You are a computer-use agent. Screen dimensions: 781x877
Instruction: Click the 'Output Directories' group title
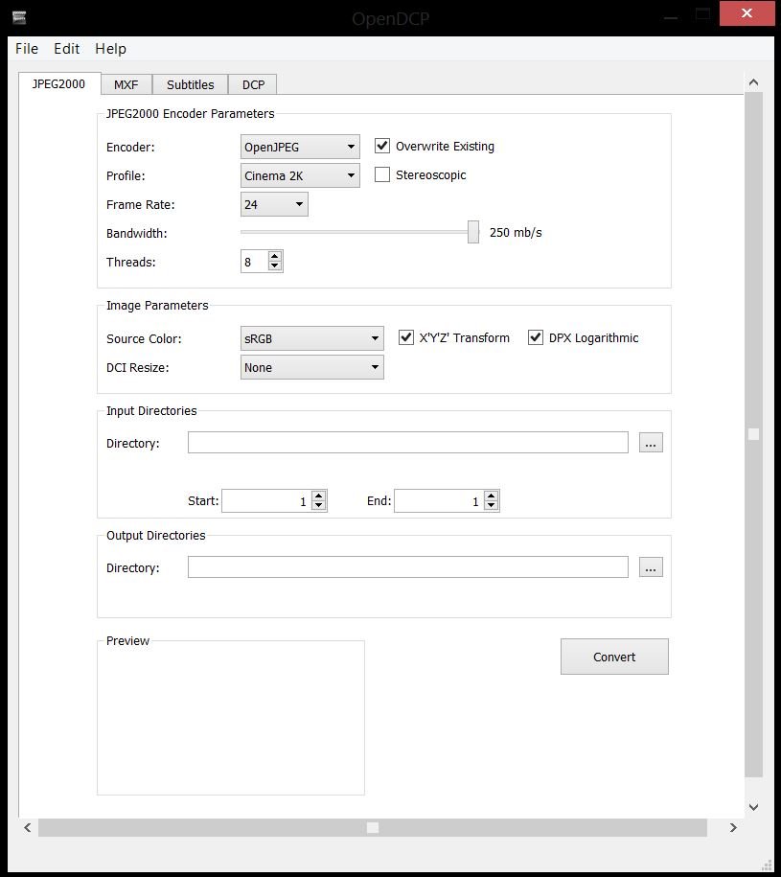tap(156, 535)
